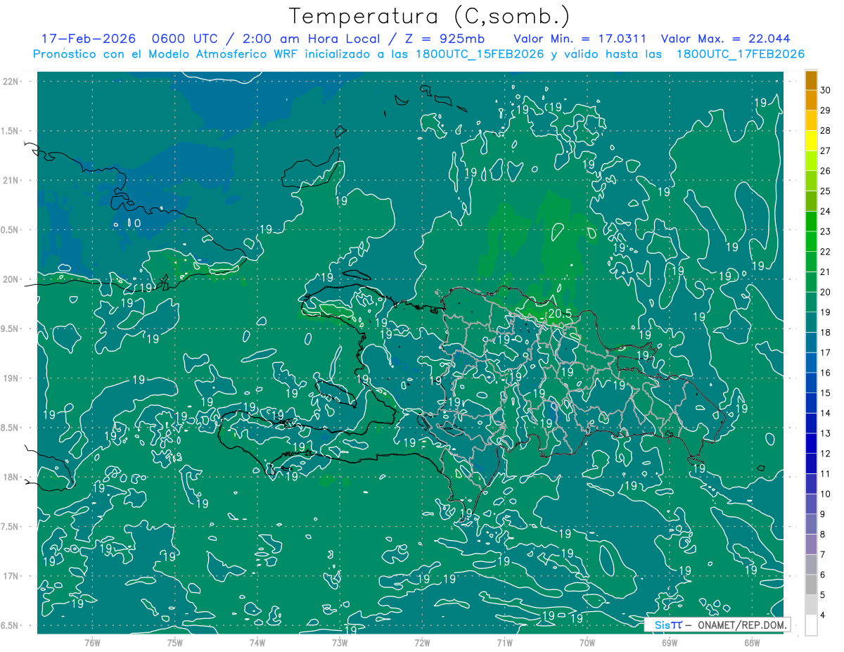
Task: Click the '68W' longitude axis label
Action: point(752,643)
